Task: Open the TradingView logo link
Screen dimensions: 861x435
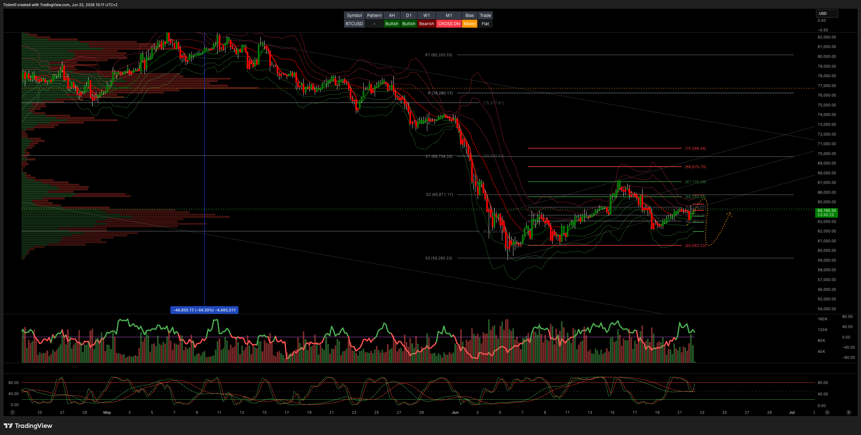Action: point(28,426)
